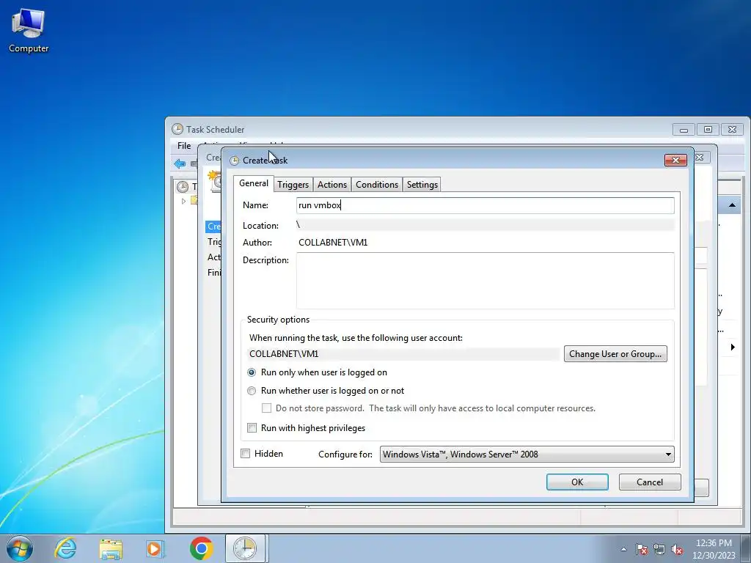Select Run only when user is logged on
Image resolution: width=751 pixels, height=563 pixels.
(x=252, y=372)
